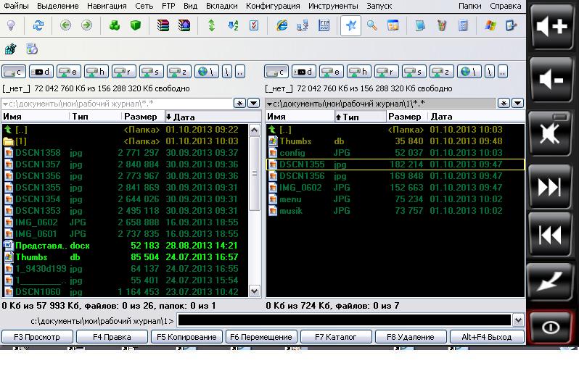Screen dimensions: 579x371
Task: Click the green forward arrow icon
Action: point(86,25)
